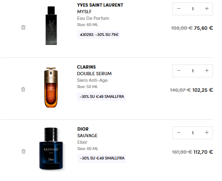Click the DIOR brand name

[83, 129]
